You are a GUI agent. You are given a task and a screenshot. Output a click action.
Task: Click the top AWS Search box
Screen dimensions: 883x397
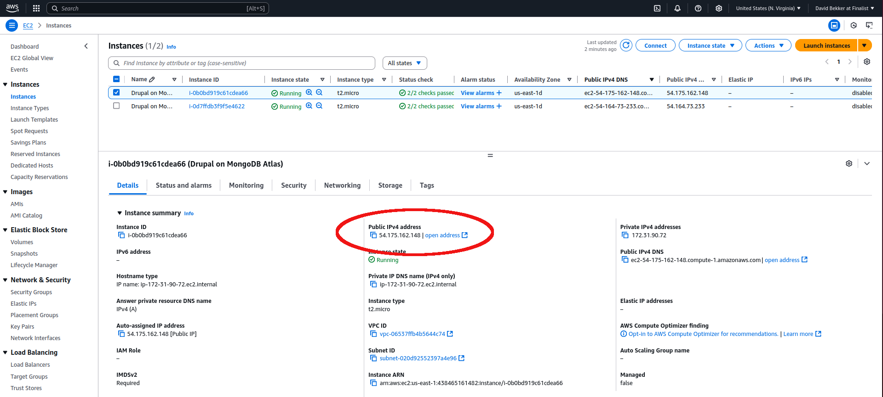[158, 8]
